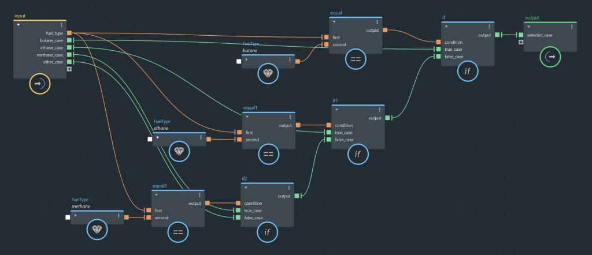Expand the methane node disclosure triangle
Image resolution: width=592 pixels, height=255 pixels.
[76, 216]
